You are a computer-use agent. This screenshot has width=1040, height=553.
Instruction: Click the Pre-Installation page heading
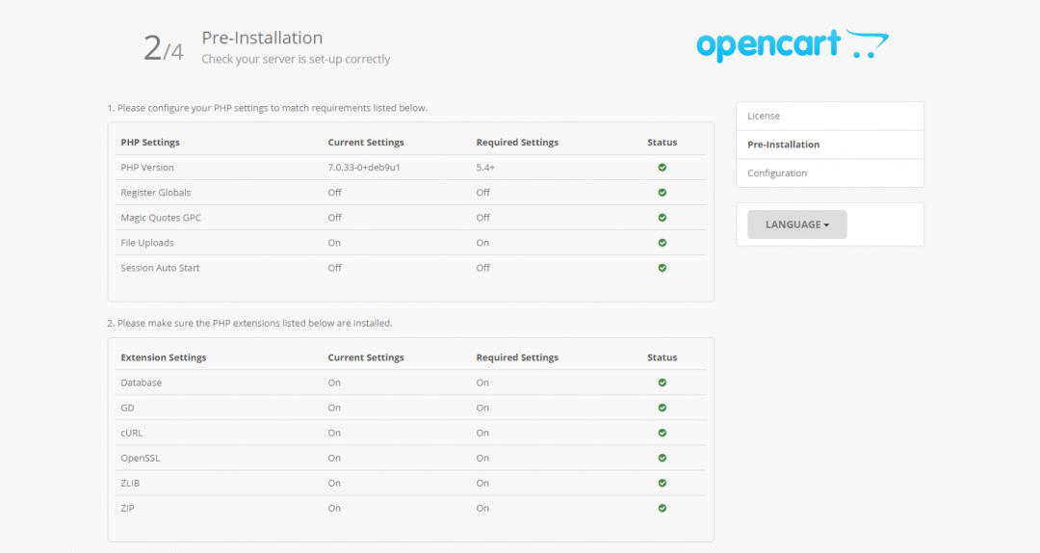262,38
